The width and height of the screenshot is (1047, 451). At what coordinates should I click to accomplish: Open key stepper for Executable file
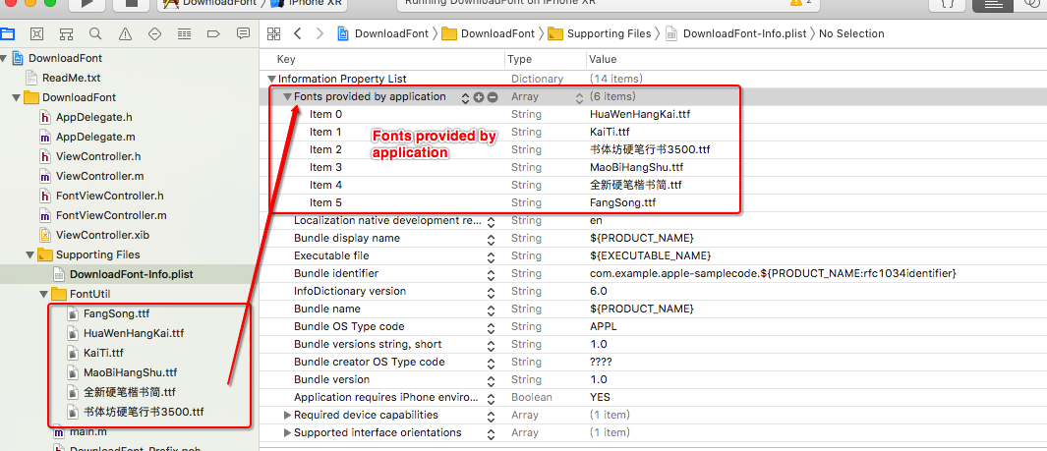click(491, 256)
